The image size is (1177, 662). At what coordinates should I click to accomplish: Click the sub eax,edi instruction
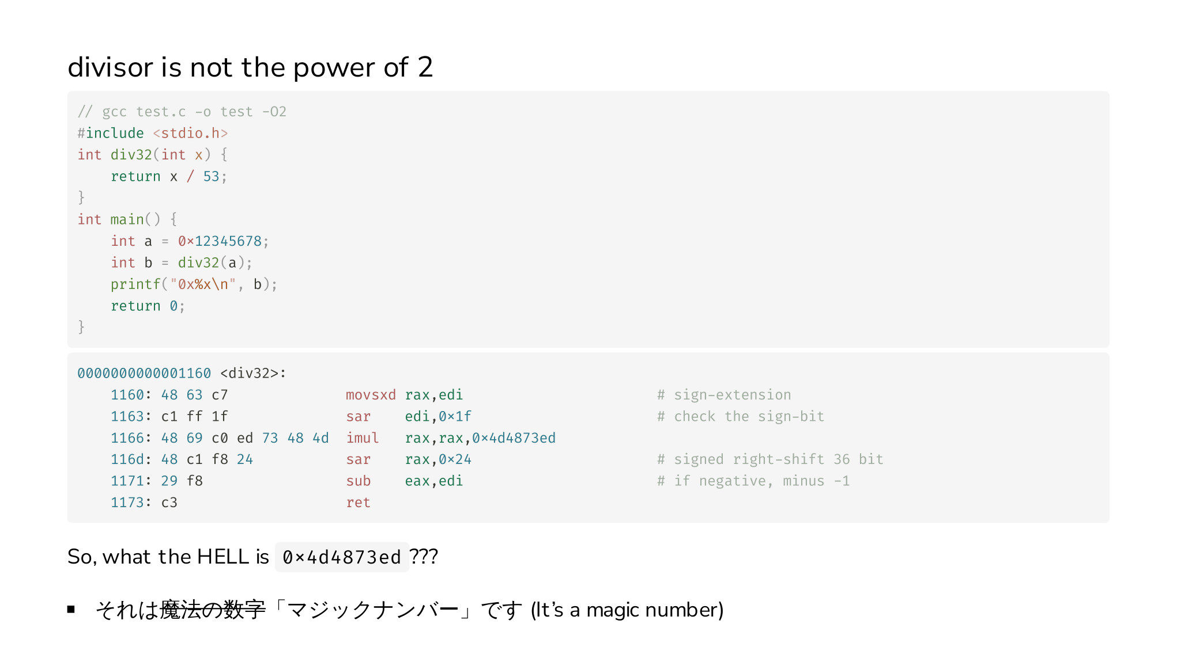pyautogui.click(x=404, y=481)
